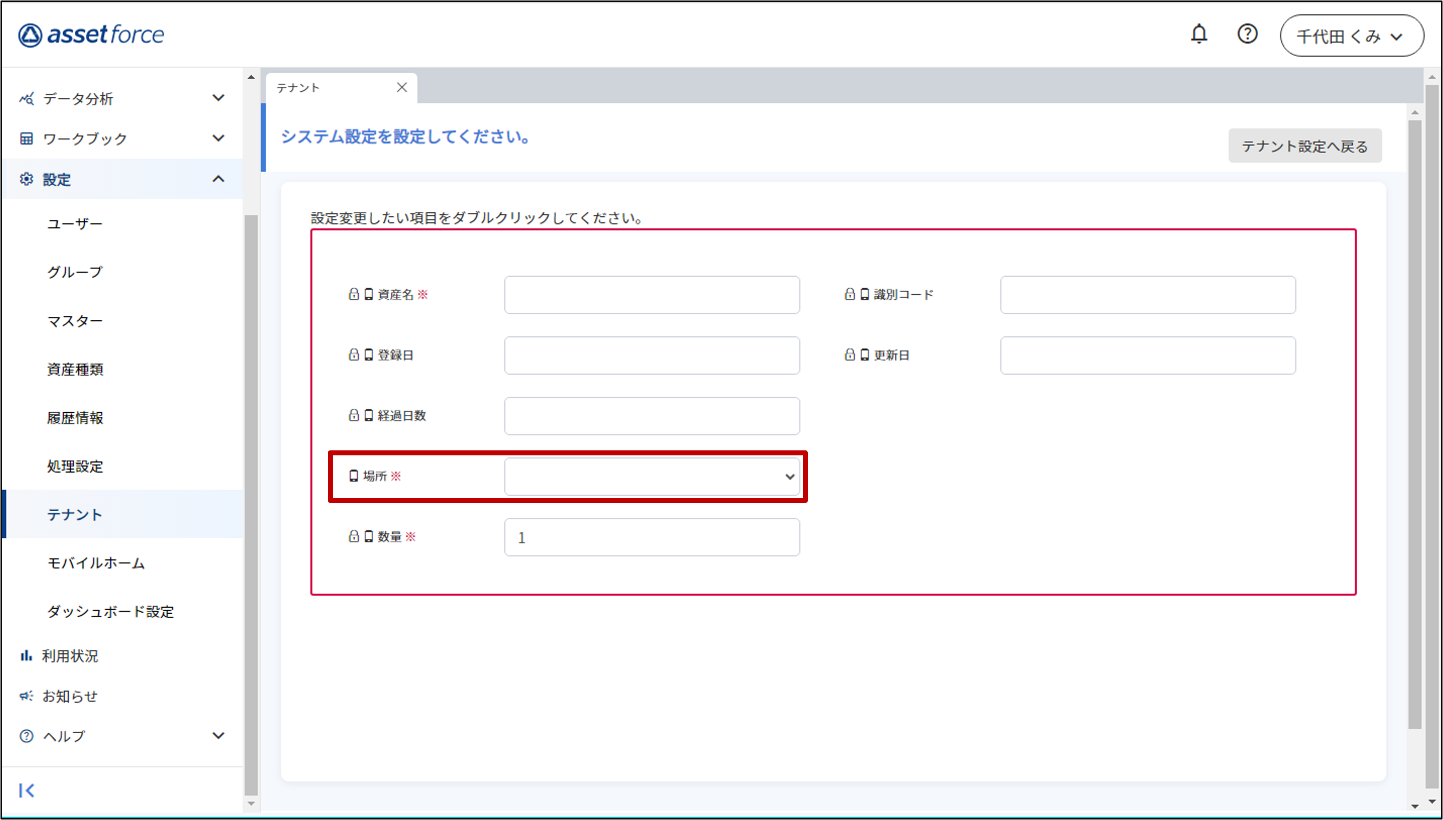Collapse sidebar using the arrow icon

pyautogui.click(x=27, y=790)
